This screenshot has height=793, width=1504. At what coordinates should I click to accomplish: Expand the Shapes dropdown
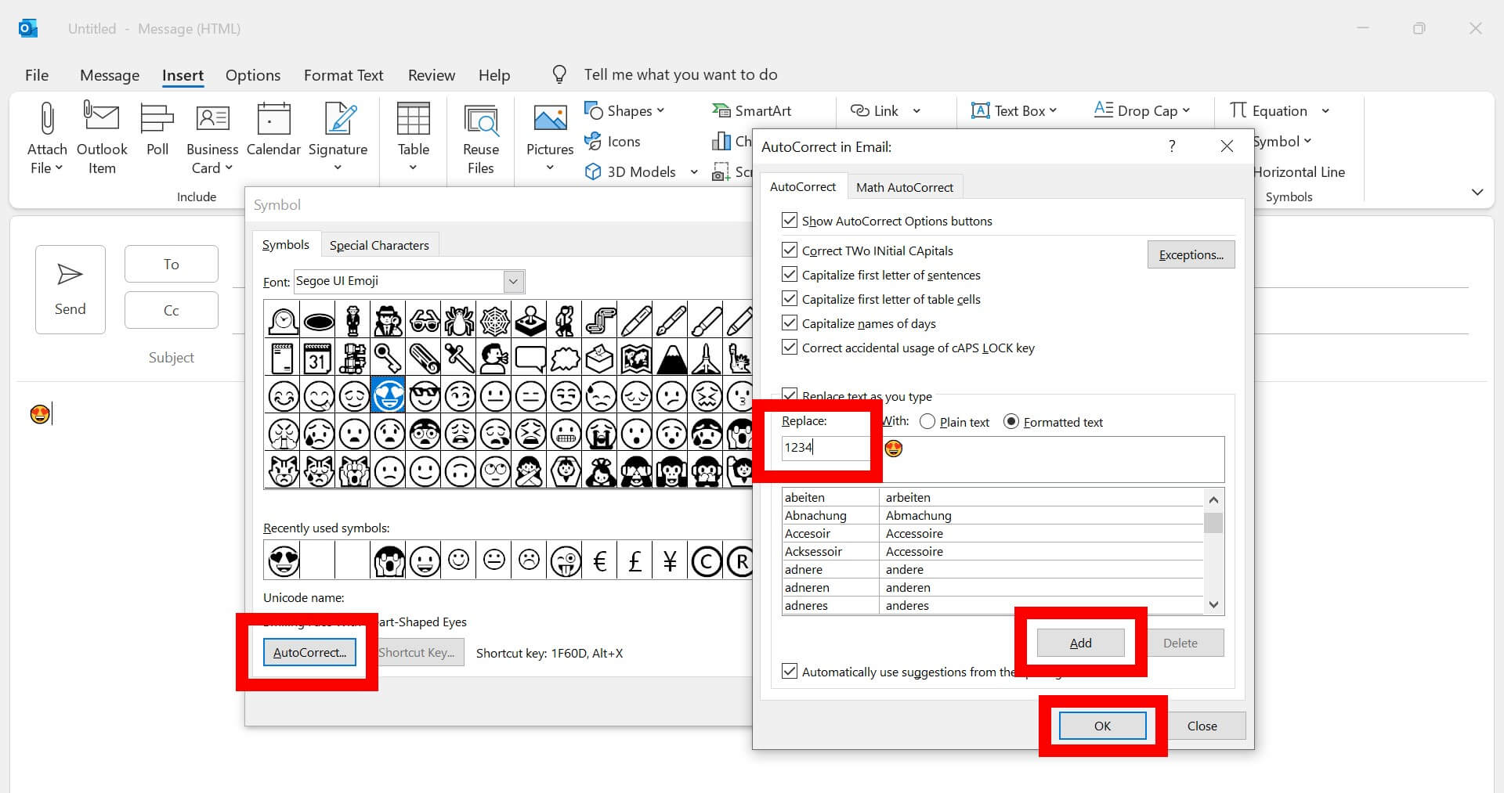click(x=659, y=110)
